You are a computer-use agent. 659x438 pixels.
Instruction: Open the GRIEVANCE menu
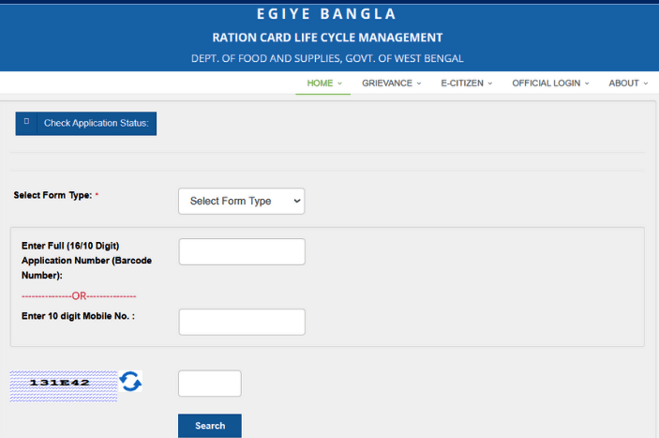(391, 83)
